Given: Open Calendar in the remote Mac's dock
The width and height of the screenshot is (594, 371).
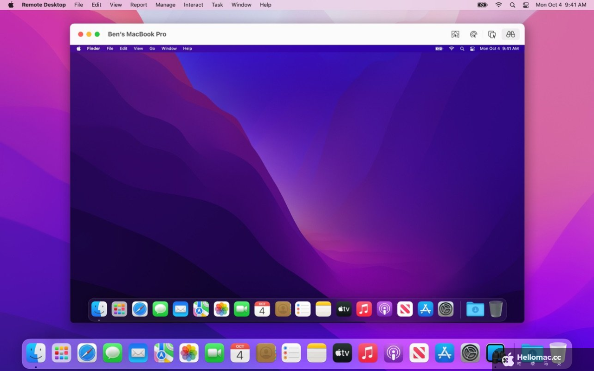Looking at the screenshot, I should 262,309.
